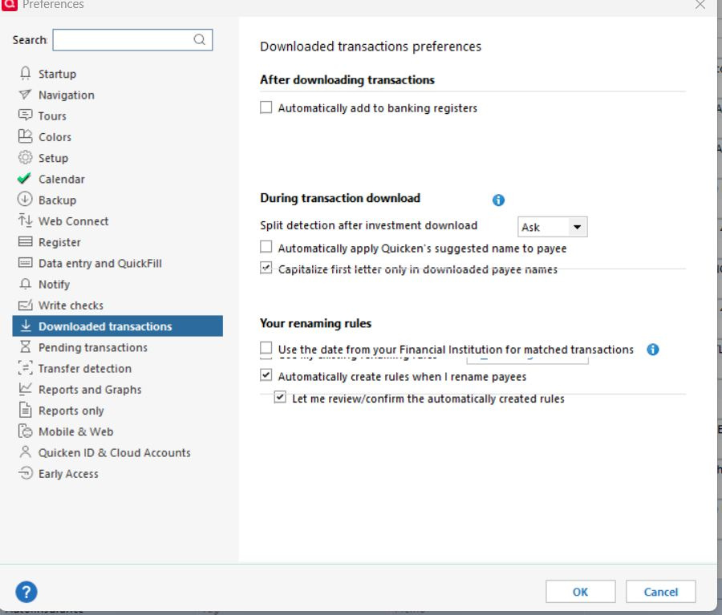Viewport: 722px width, 615px height.
Task: Click the Write checks pen icon
Action: pos(25,305)
